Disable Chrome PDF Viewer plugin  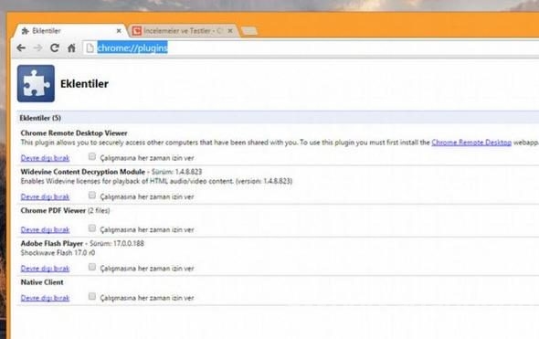(45, 229)
